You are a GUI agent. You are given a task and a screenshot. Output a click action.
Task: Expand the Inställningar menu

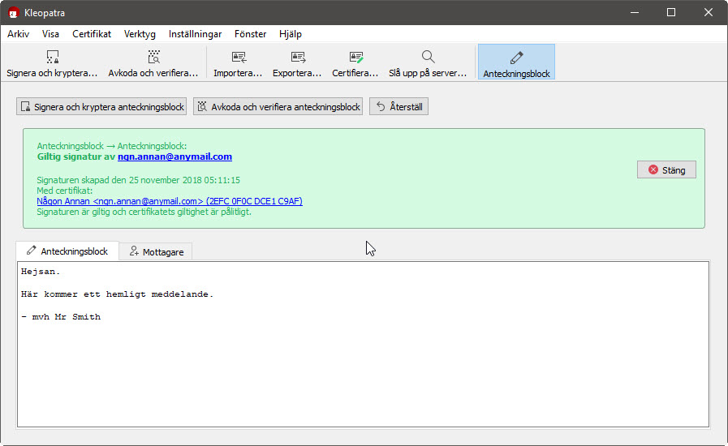click(195, 34)
